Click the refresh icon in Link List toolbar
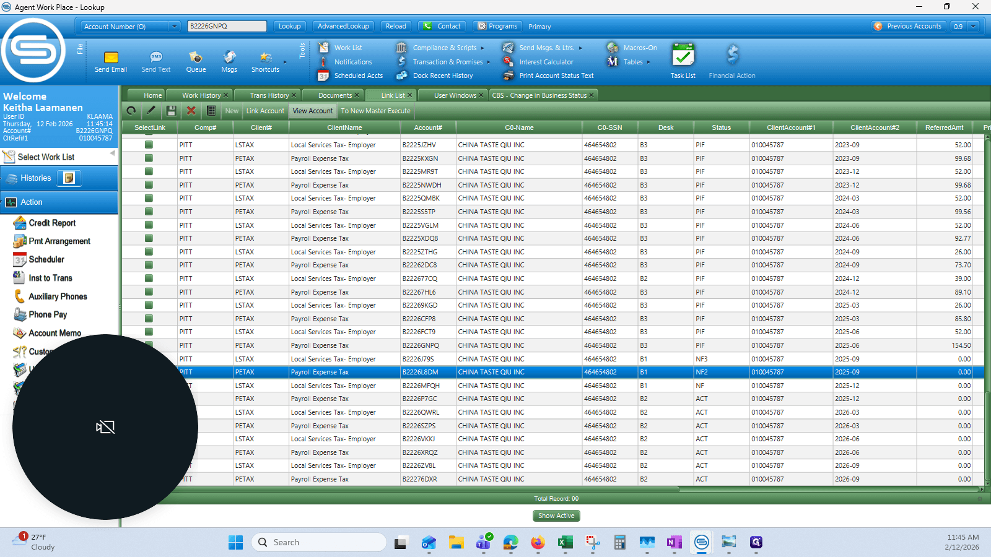 pos(131,111)
